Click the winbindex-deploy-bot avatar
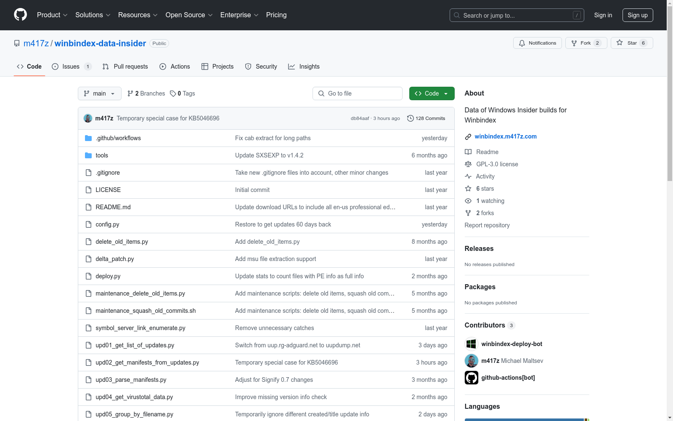The height and width of the screenshot is (421, 673). [472, 344]
